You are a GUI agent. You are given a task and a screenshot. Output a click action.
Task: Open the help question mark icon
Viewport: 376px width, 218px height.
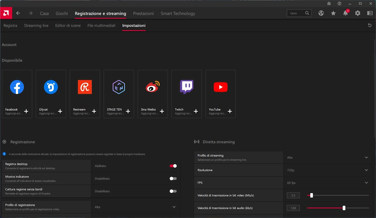point(339,4)
